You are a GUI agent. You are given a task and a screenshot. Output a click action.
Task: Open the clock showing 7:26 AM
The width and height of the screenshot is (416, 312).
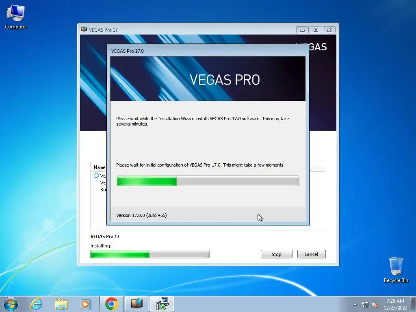tap(395, 304)
